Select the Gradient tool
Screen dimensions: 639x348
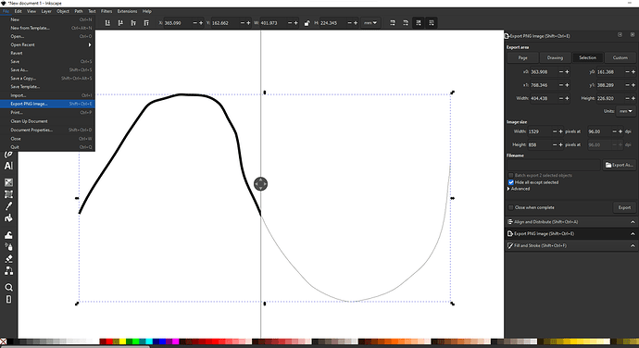coord(8,182)
